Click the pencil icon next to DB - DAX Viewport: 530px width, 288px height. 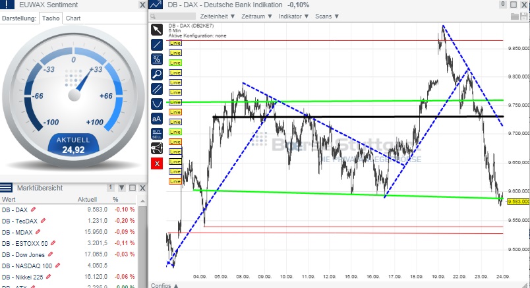[33, 210]
